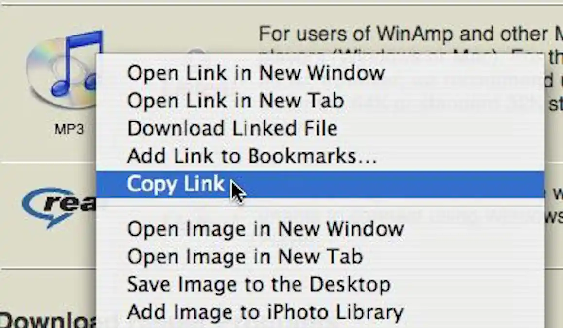Click Copy Link in context menu
The width and height of the screenshot is (563, 328).
pos(176,184)
